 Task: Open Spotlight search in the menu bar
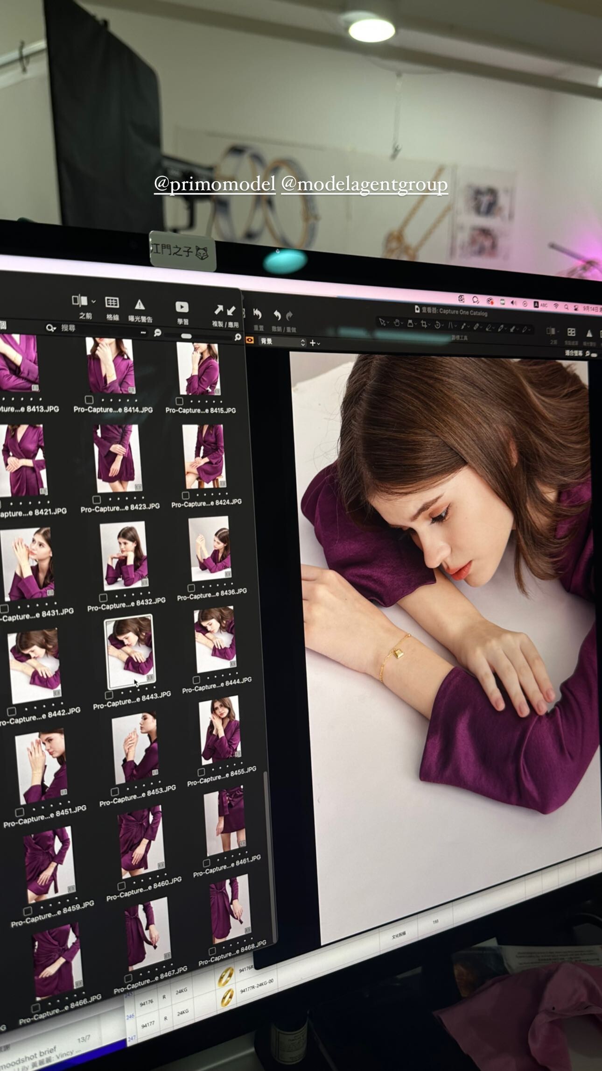point(566,307)
